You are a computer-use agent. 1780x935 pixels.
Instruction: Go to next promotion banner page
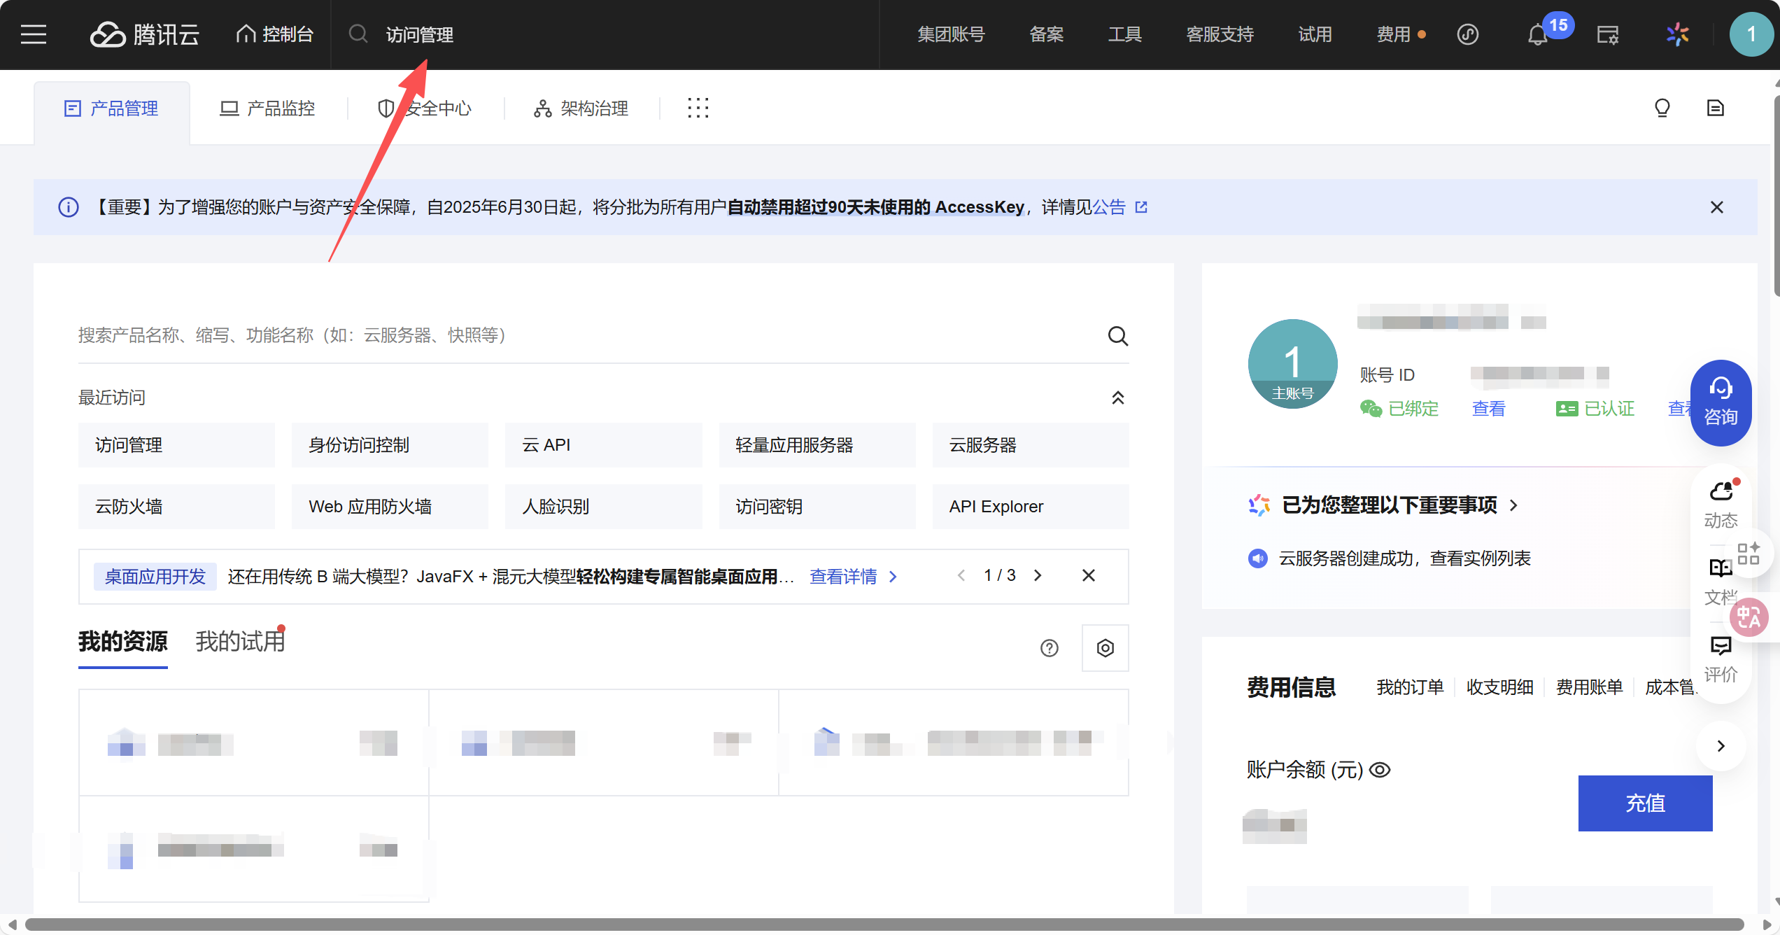[1038, 575]
